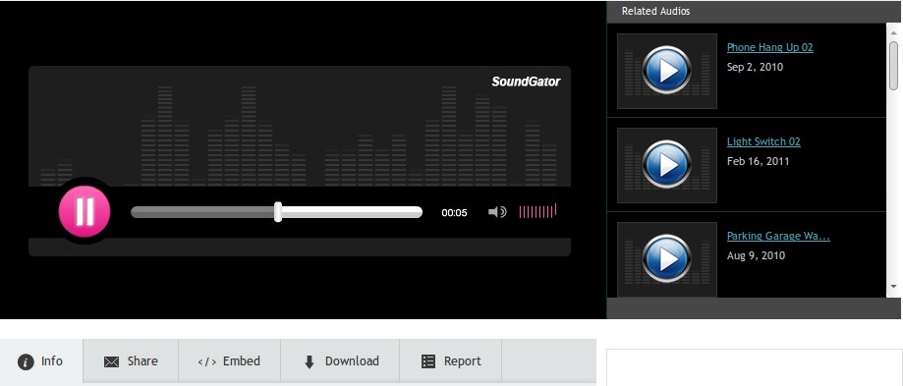
Task: Open the Parking Garage Wa... link
Action: (778, 236)
